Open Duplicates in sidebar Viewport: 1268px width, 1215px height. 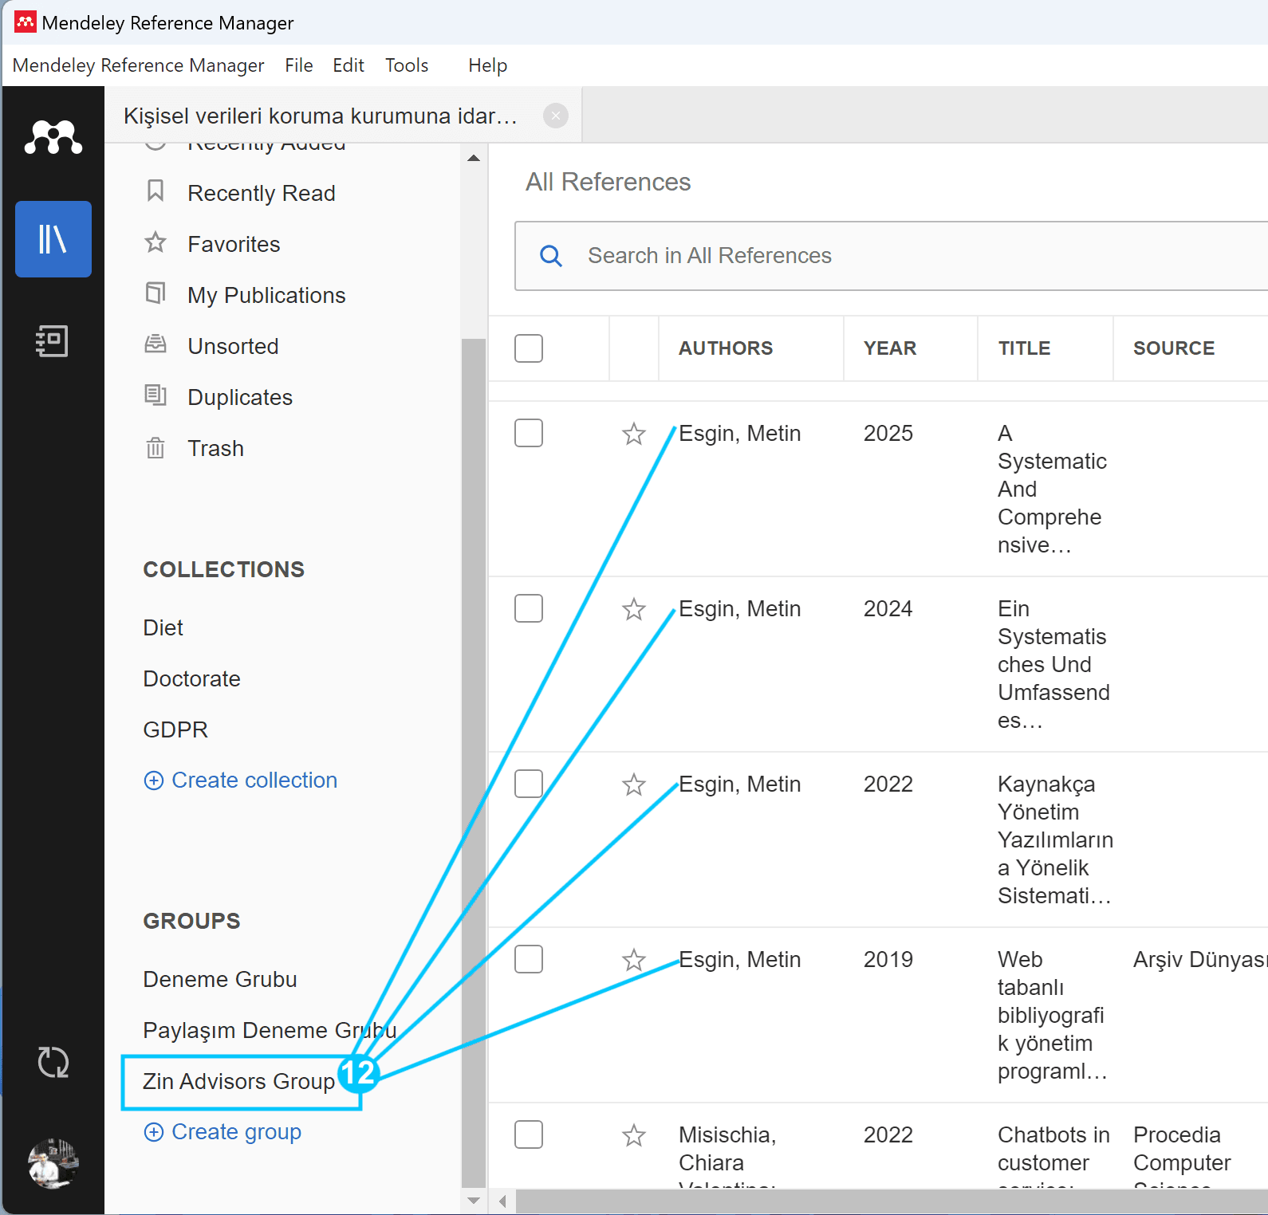240,397
